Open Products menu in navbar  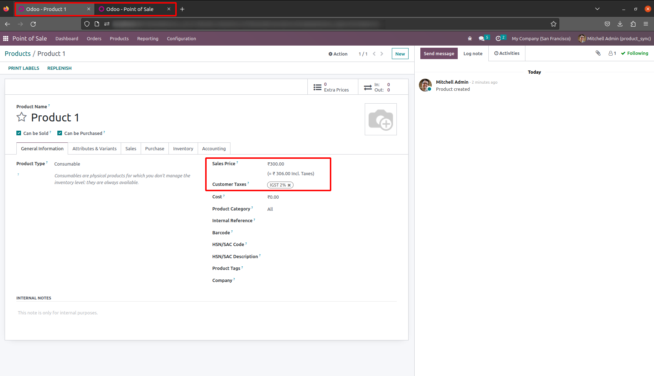point(119,38)
